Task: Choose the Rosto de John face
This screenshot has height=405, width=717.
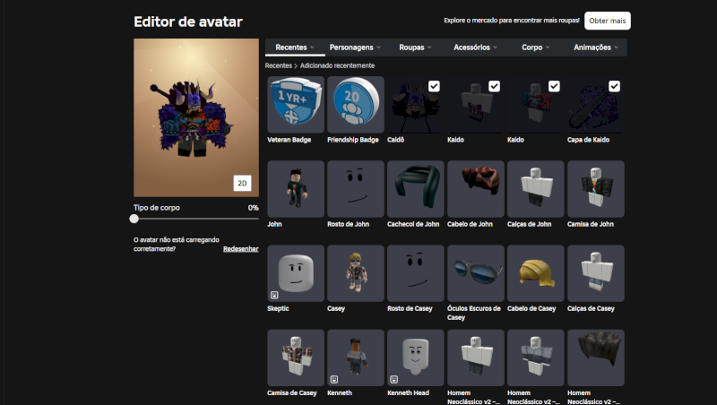Action: click(x=355, y=189)
